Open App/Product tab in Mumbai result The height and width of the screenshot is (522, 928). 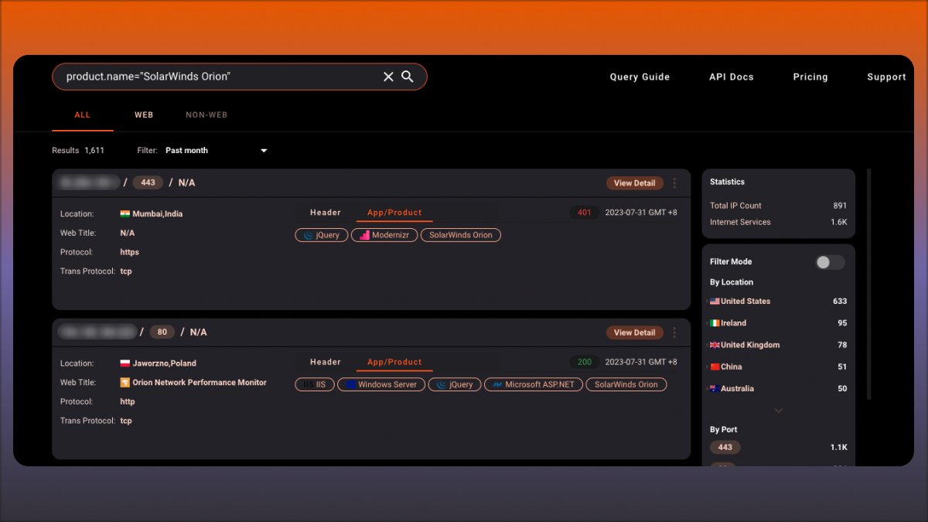point(394,213)
